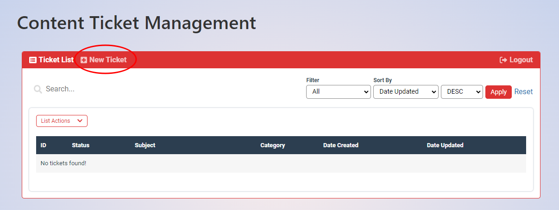The width and height of the screenshot is (559, 210).
Task: Open the Filter dropdown set to All
Action: click(338, 92)
